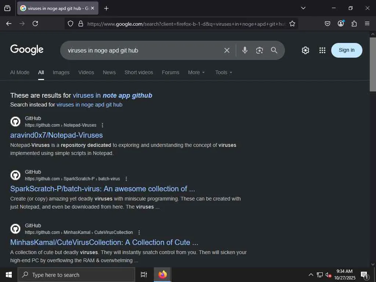
Task: Switch to Short videos tab
Action: point(138,72)
